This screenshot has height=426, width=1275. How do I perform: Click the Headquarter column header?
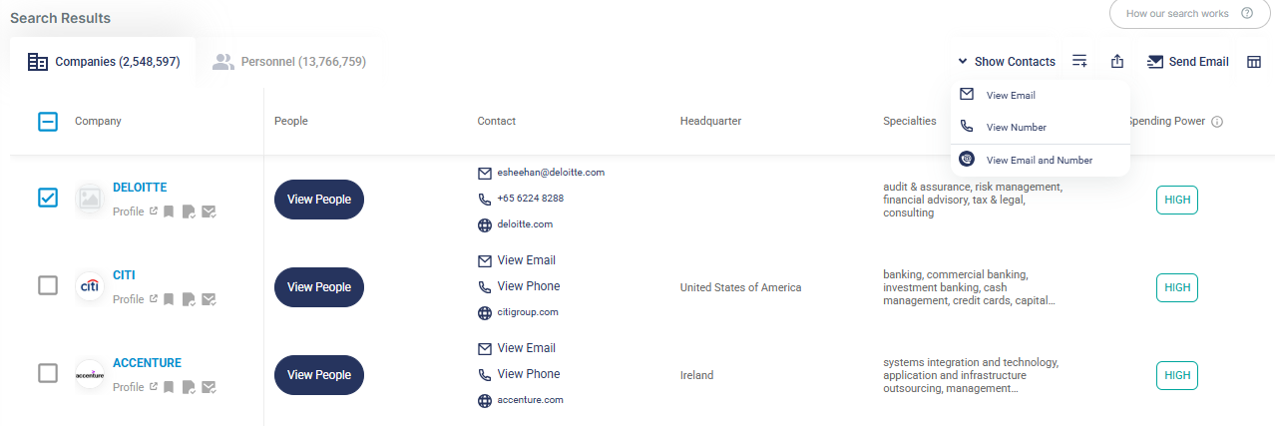coord(710,122)
